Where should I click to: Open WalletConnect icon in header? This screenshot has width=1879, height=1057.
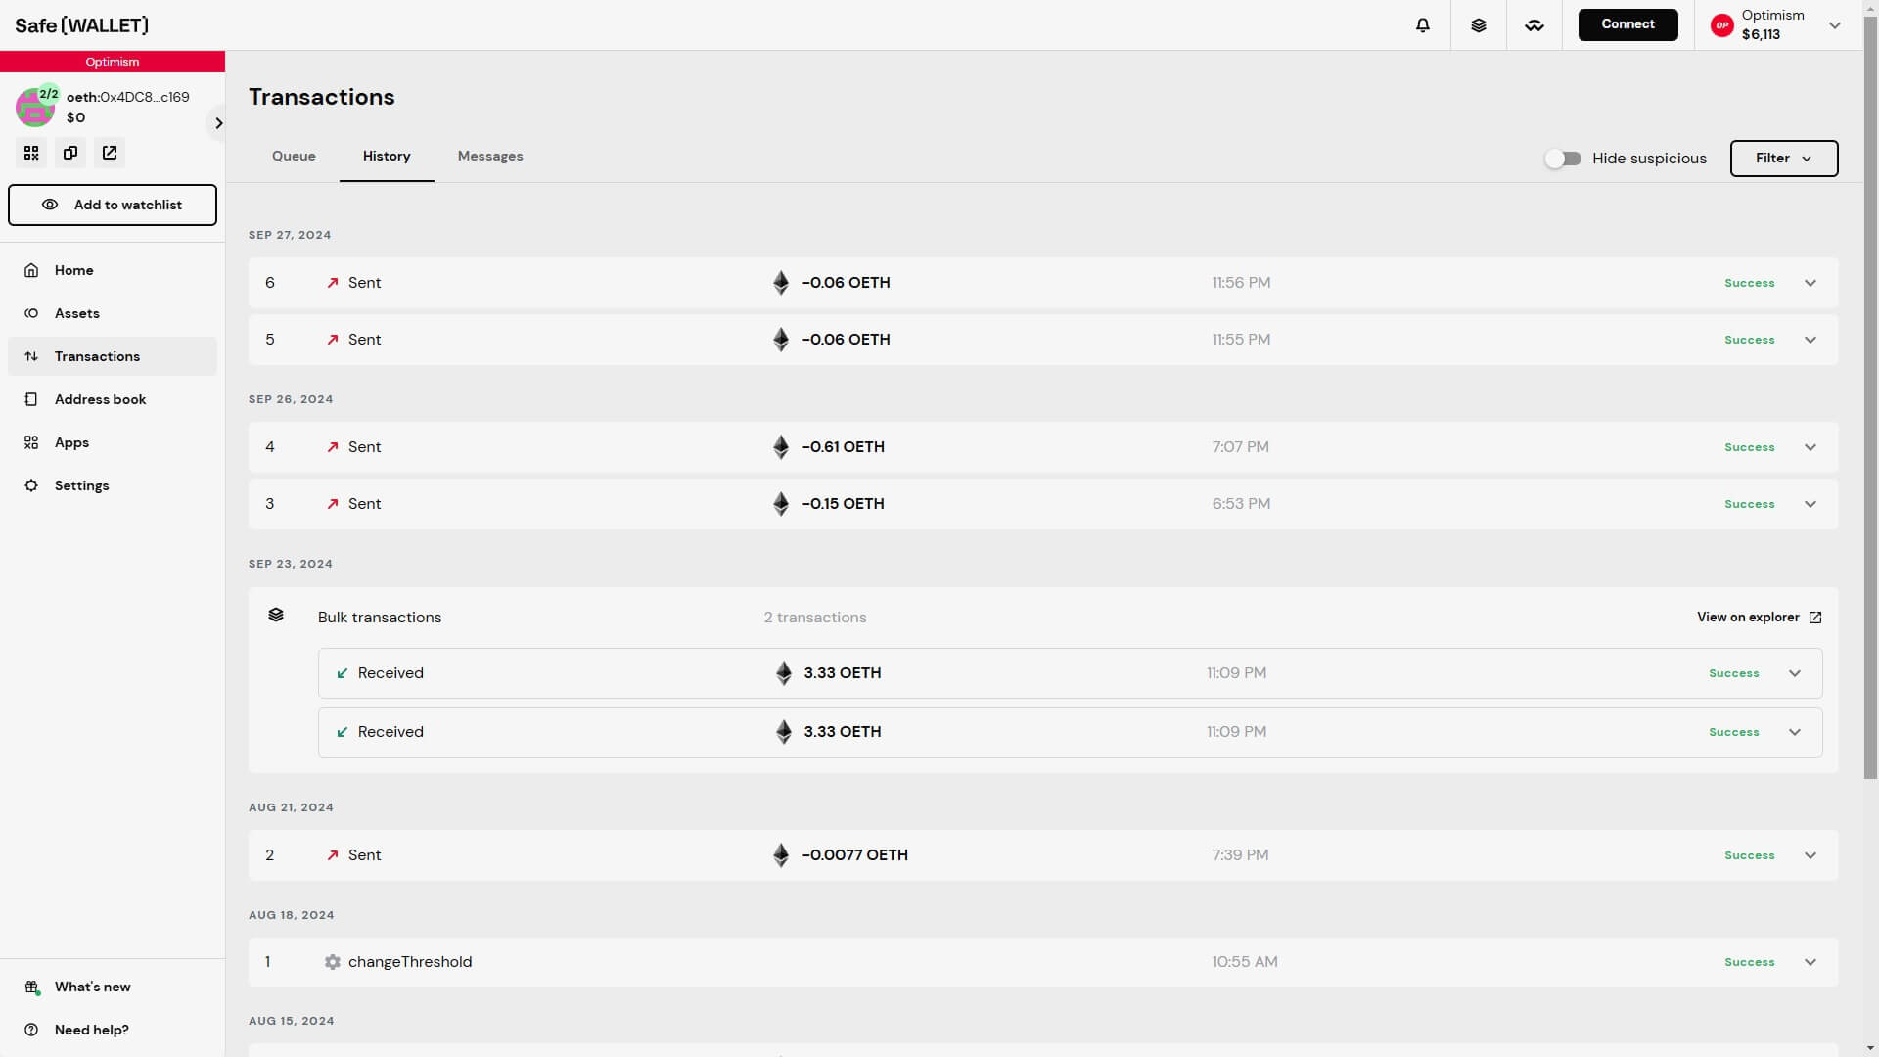pyautogui.click(x=1535, y=25)
